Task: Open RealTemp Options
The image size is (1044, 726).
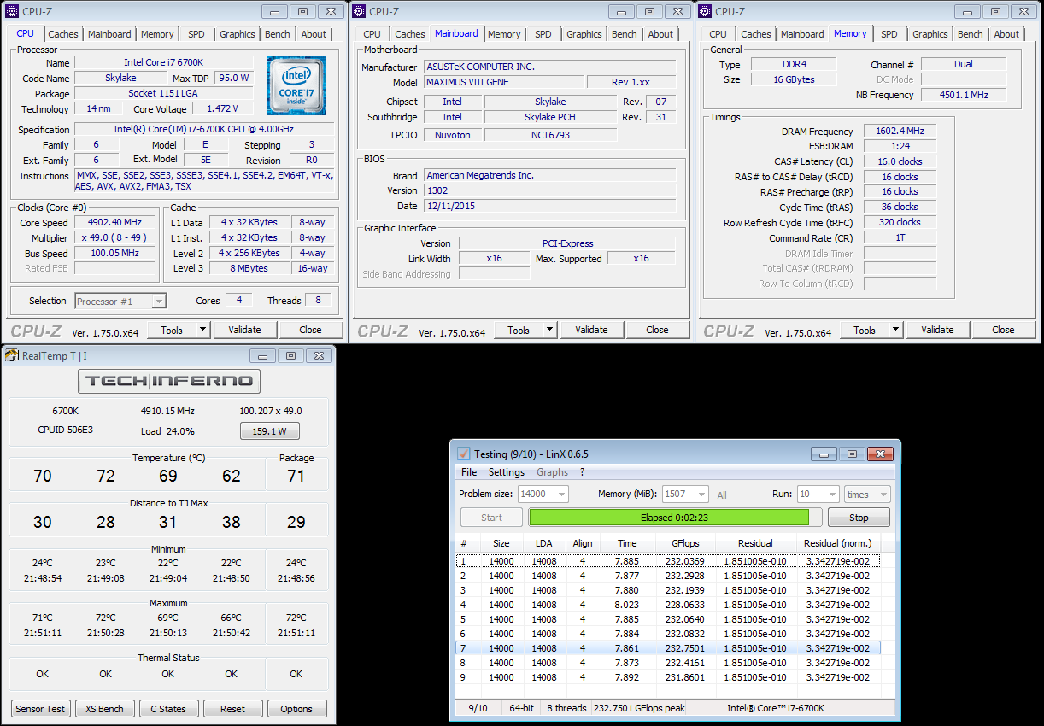Action: [x=296, y=709]
